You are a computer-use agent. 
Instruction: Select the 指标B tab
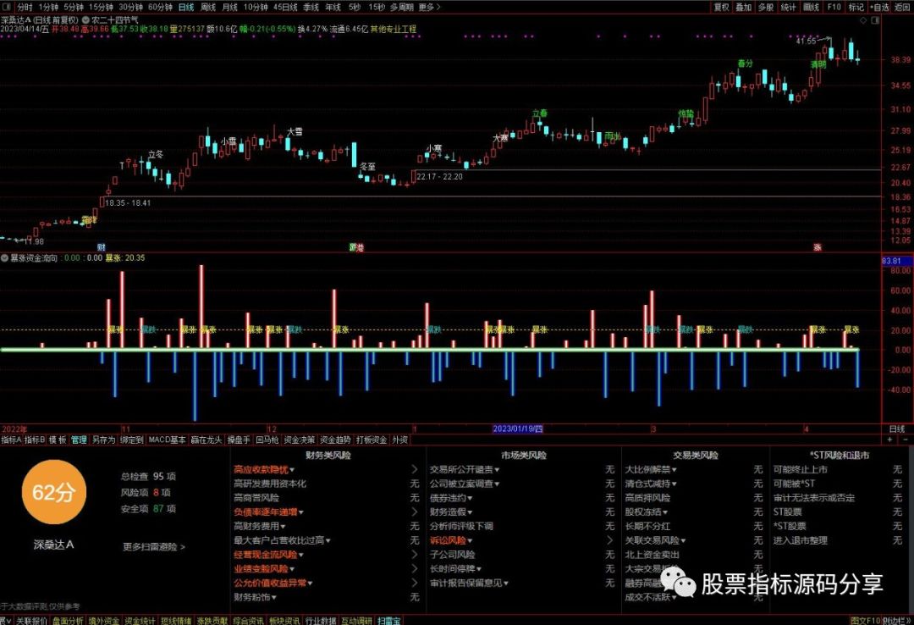pyautogui.click(x=35, y=440)
